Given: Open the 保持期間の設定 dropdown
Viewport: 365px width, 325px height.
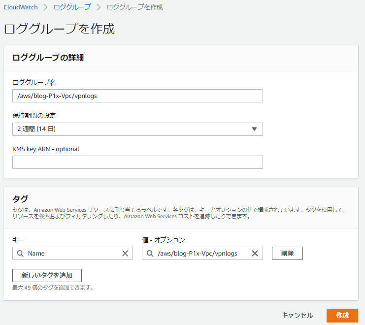Looking at the screenshot, I should (137, 129).
